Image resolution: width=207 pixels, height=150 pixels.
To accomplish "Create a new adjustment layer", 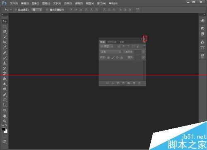I will pos(123,83).
